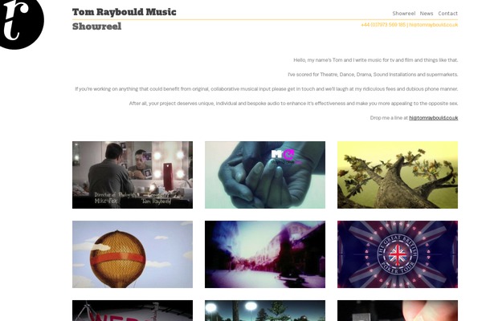This screenshot has height=321, width=482.
Task: Open the fingertip close-up video thumbnail
Action: [398, 311]
